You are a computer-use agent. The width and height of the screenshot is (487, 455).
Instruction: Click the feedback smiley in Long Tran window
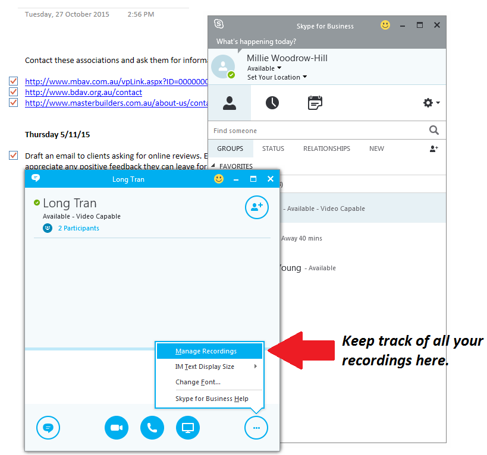pyautogui.click(x=219, y=179)
